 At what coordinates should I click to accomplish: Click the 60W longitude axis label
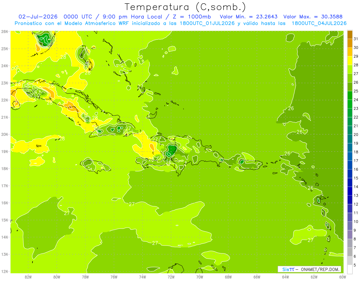coord(343,277)
